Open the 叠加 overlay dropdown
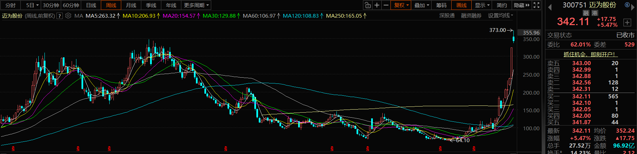 tap(422, 5)
